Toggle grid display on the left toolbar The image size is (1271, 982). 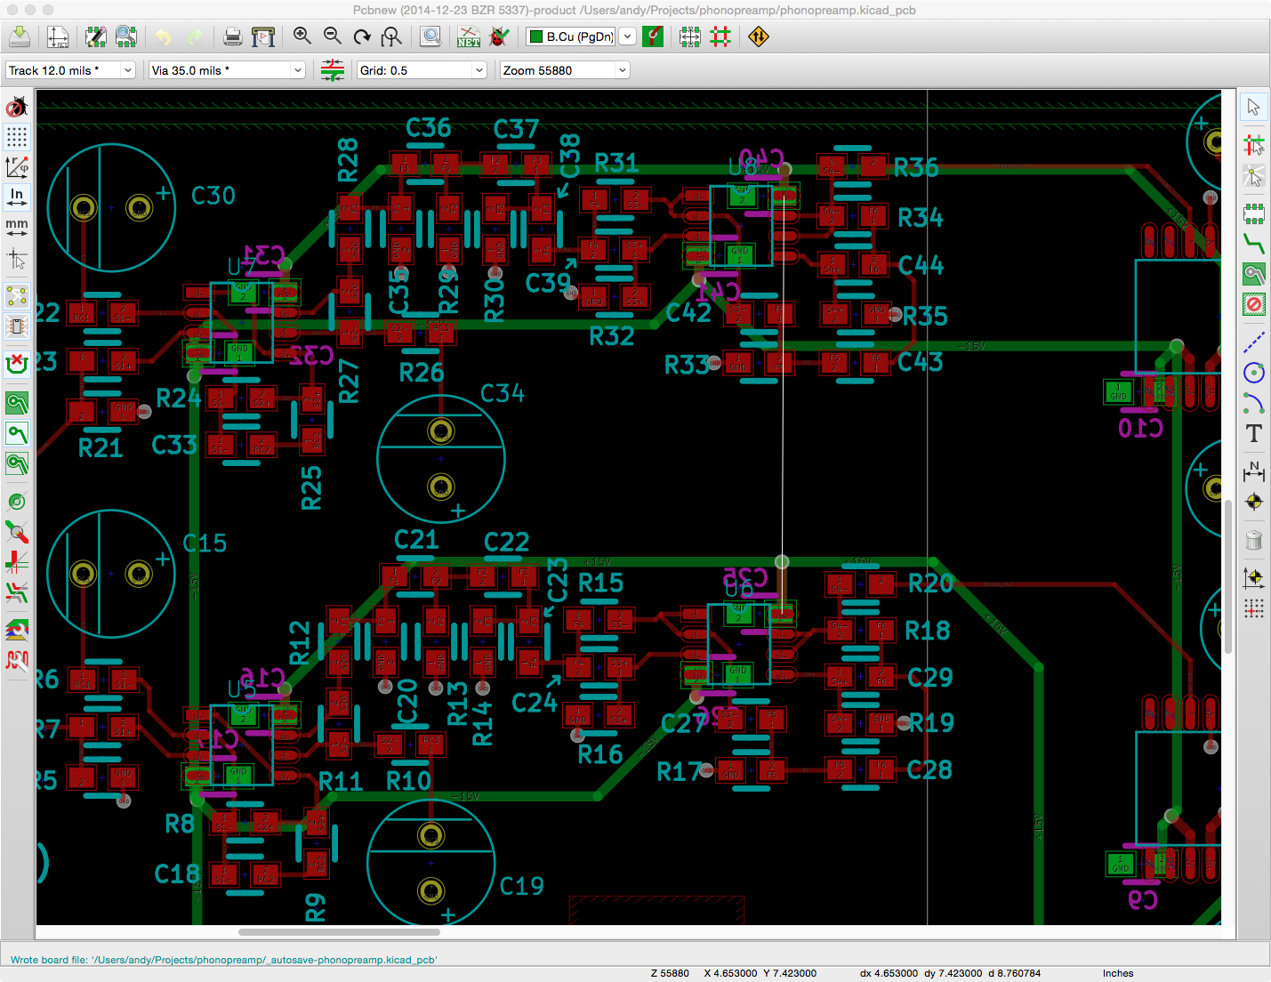(17, 137)
